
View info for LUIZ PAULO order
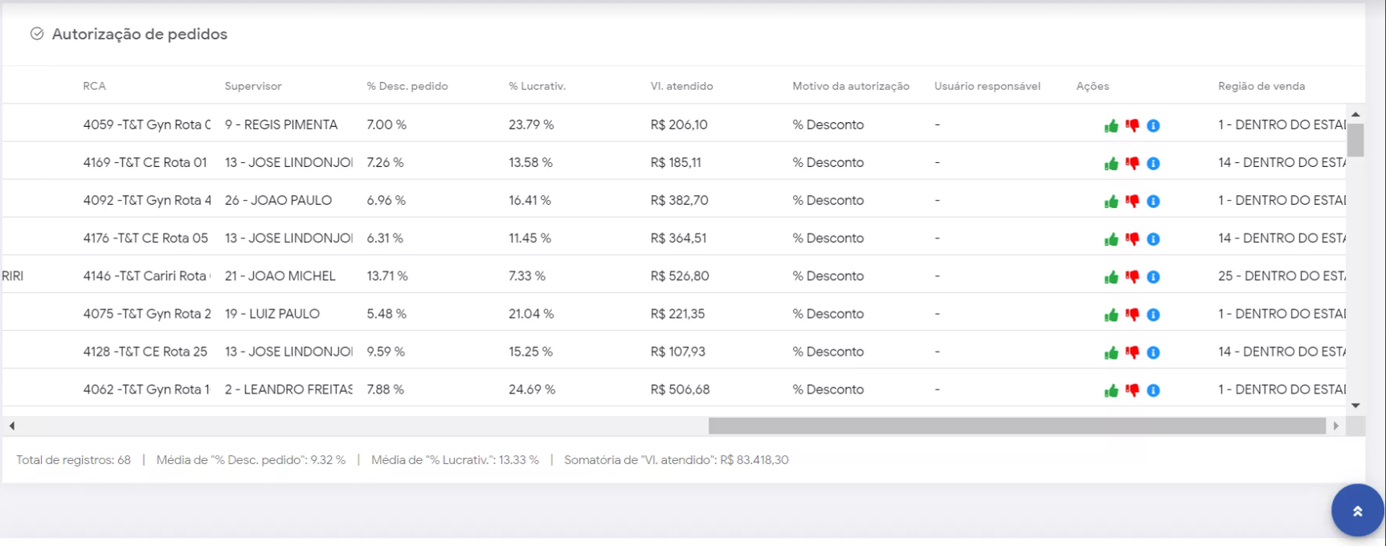[x=1153, y=315]
